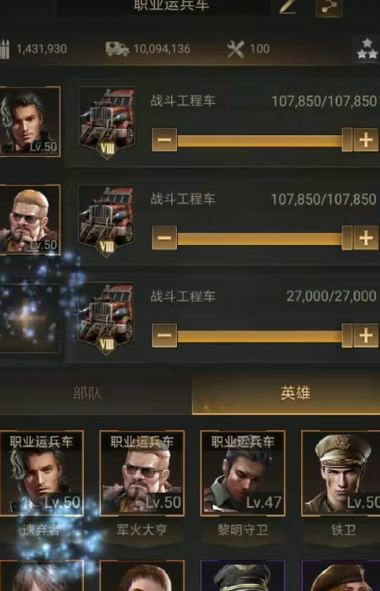Tap the empty third hero slot

pos(30,318)
